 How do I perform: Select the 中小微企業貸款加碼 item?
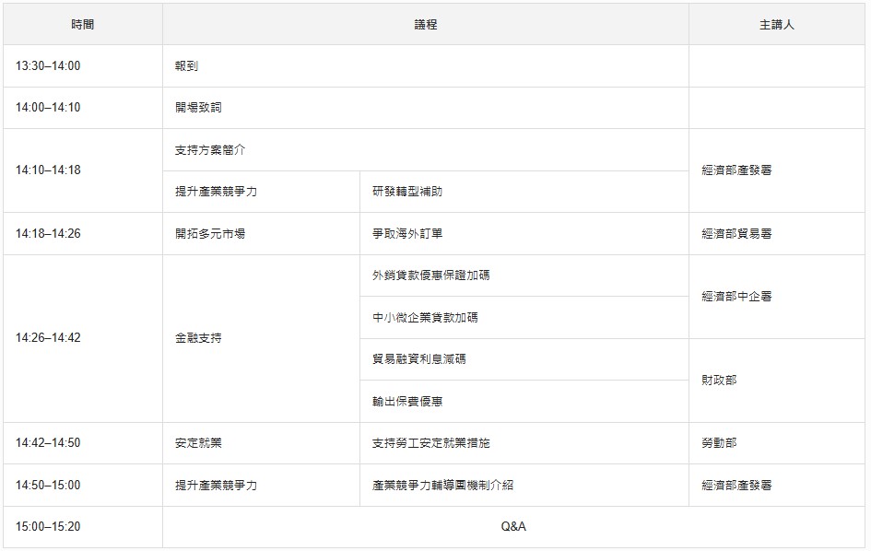[x=425, y=318]
